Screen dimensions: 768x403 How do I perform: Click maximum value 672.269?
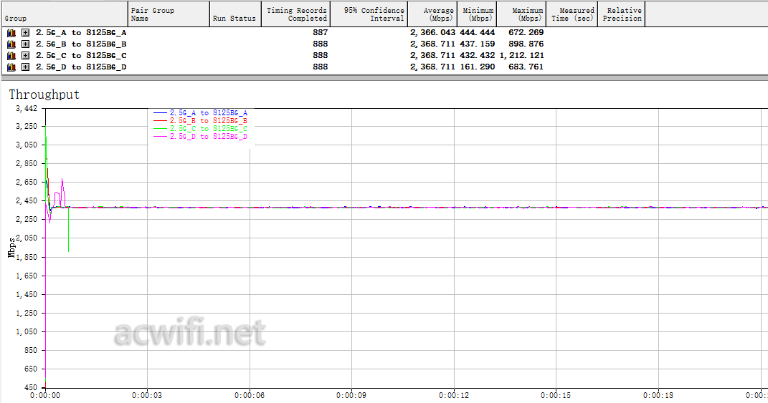(526, 33)
